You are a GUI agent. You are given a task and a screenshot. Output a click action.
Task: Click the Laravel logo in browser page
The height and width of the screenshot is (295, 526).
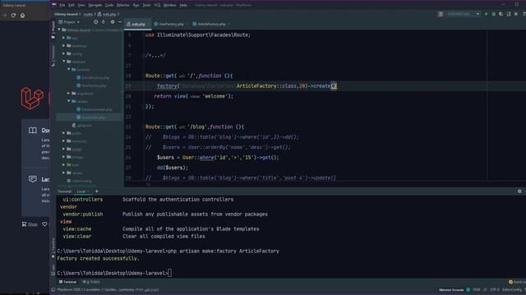click(32, 98)
